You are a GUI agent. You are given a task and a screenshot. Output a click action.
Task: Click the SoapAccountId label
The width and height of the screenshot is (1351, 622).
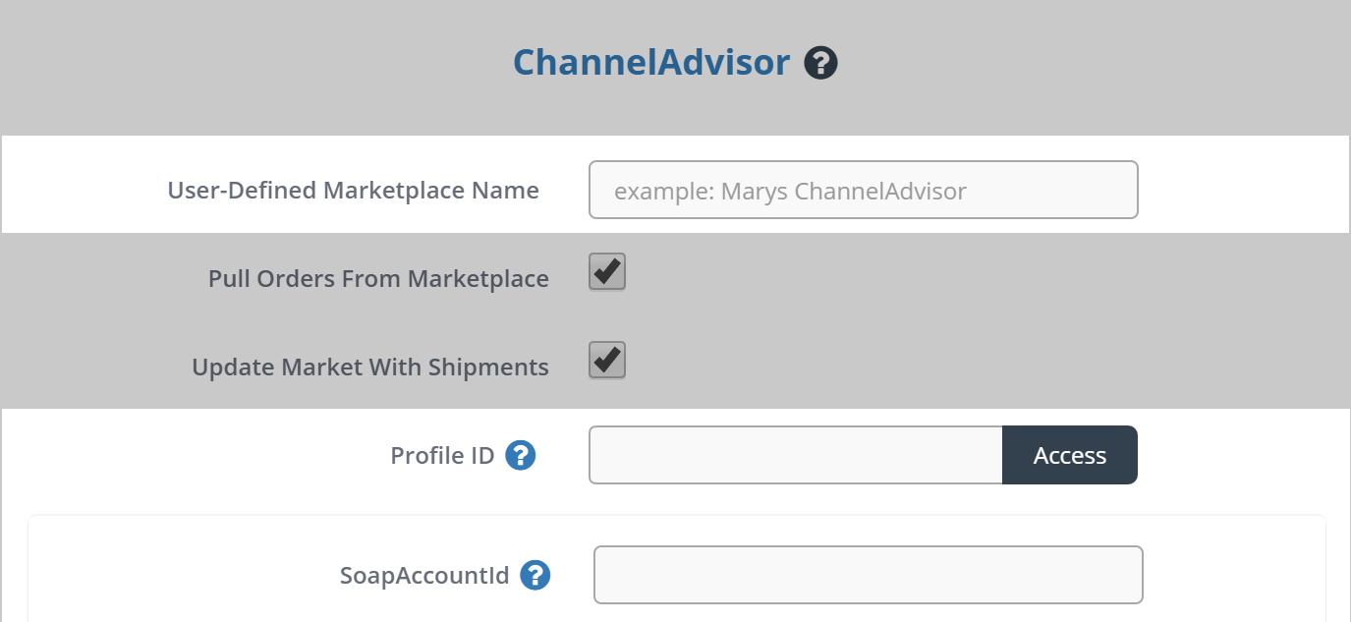(x=424, y=575)
